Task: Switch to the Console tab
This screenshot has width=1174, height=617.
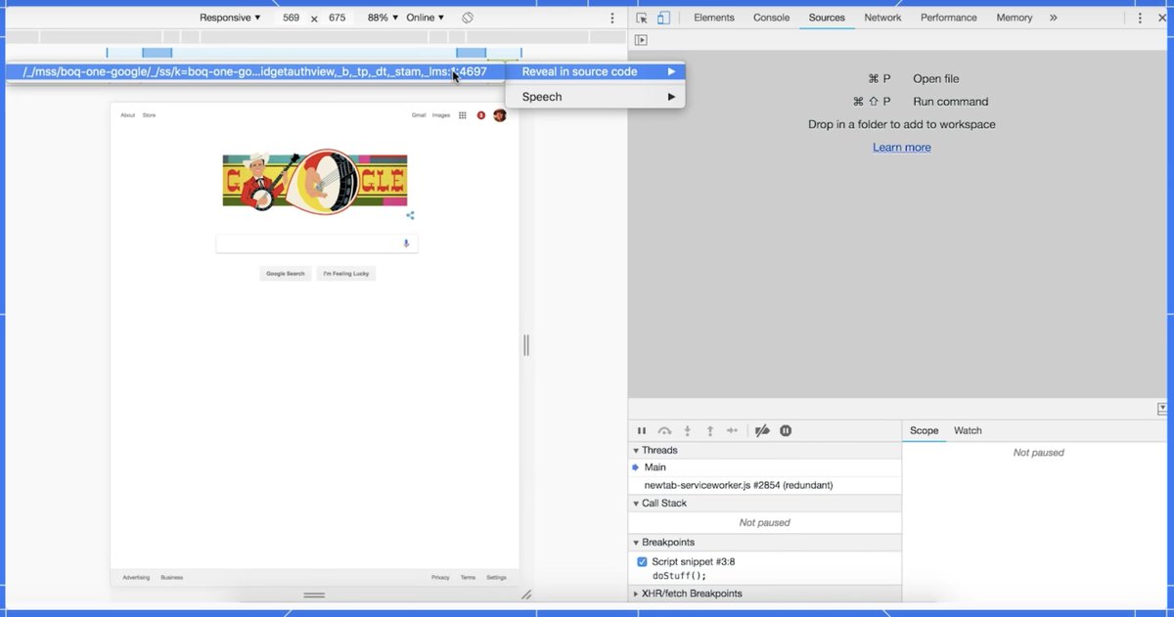Action: [x=771, y=18]
